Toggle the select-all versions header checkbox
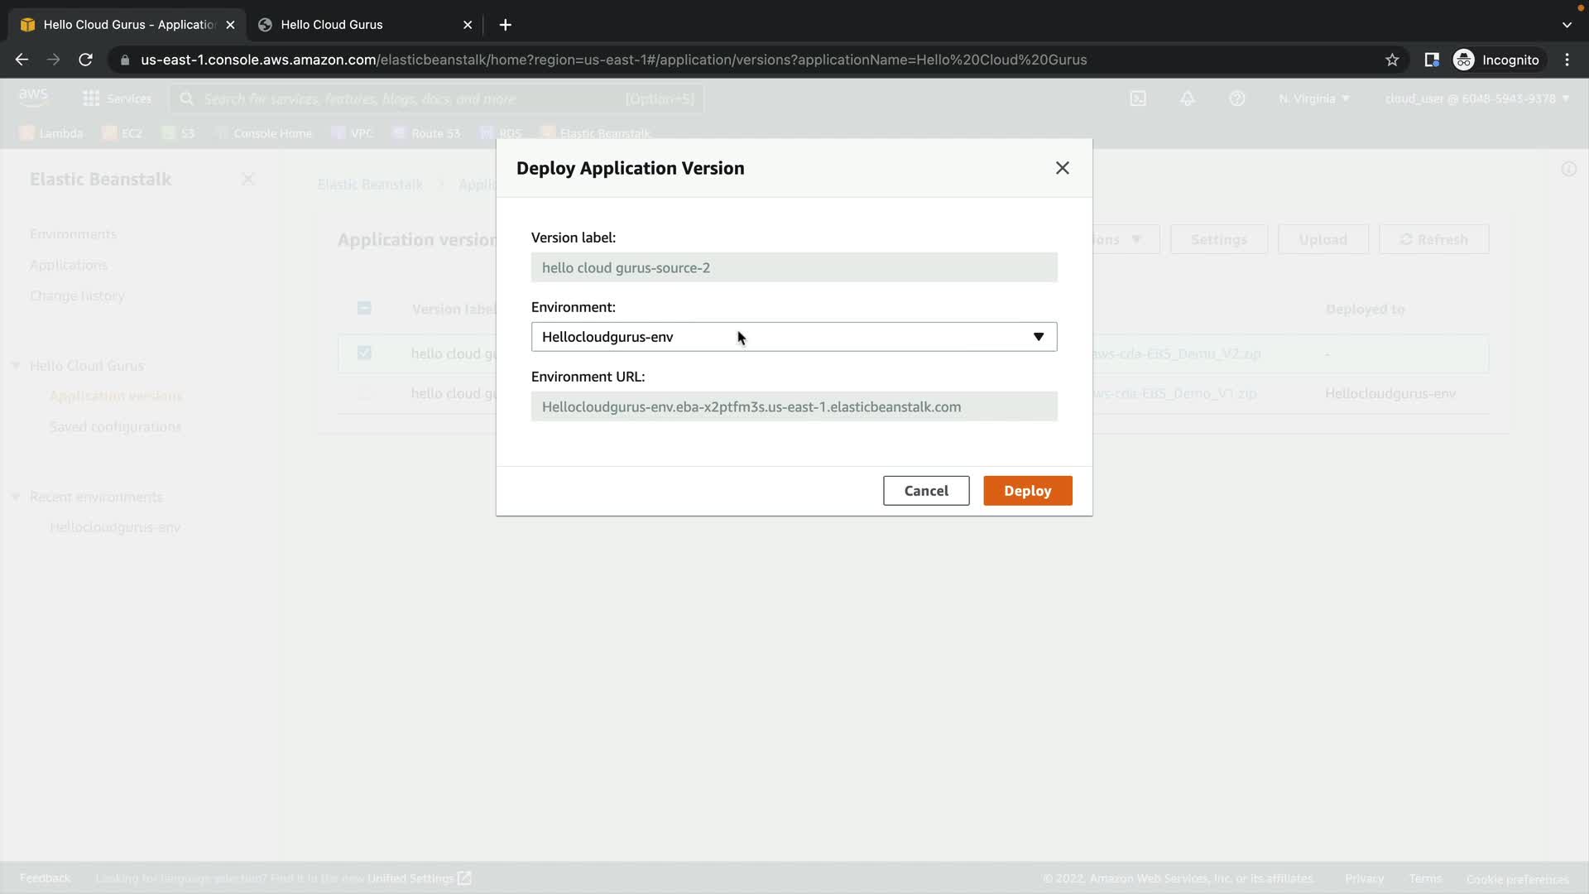 point(364,308)
